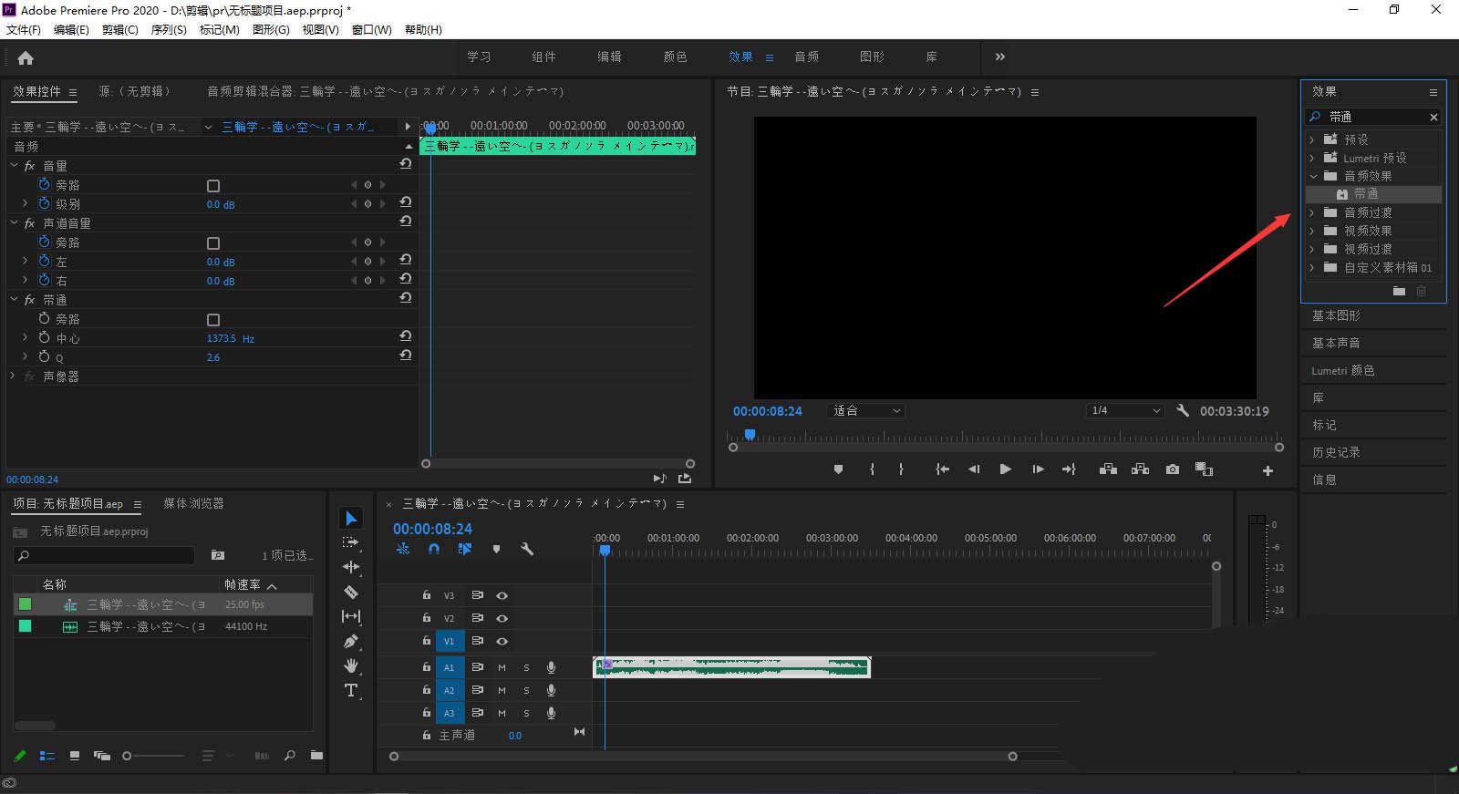Viewport: 1459px width, 794px height.
Task: Click the Export Frame camera icon
Action: 1173,469
